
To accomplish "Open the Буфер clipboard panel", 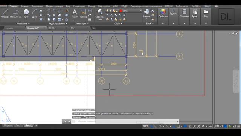I will pos(195,13).
